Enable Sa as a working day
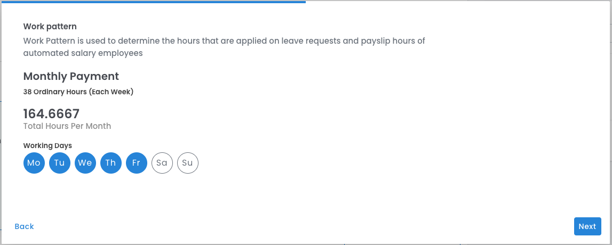This screenshot has width=612, height=245. [x=162, y=163]
